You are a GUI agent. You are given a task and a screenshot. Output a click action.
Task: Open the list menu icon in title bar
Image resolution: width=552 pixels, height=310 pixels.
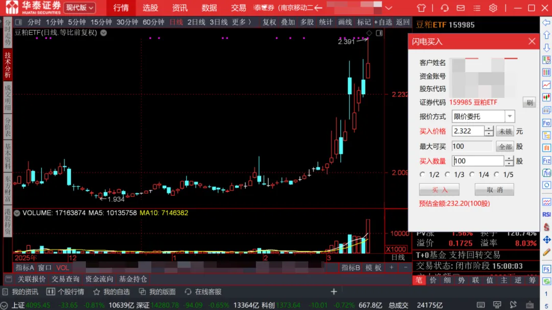tap(477, 8)
